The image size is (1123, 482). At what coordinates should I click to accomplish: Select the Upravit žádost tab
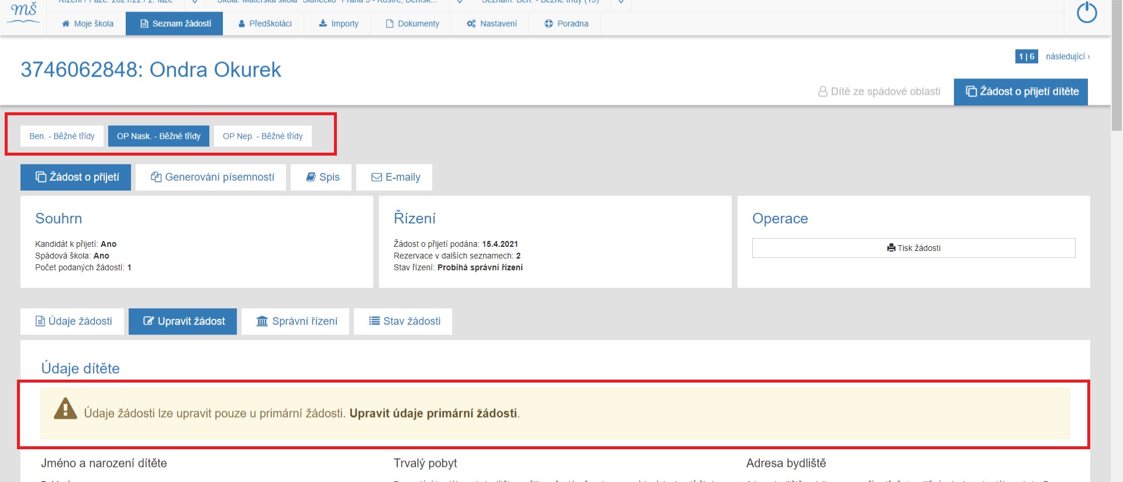click(x=183, y=321)
